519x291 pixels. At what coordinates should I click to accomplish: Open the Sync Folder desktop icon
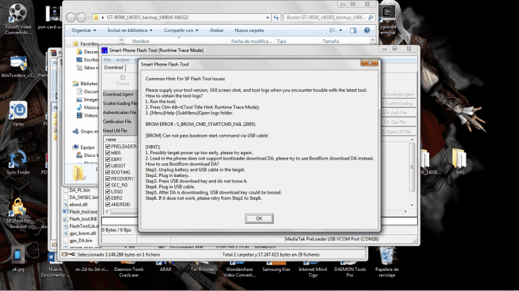[x=18, y=162]
